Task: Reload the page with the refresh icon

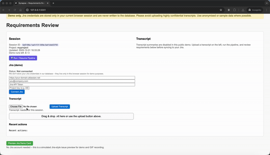Action: [15, 10]
